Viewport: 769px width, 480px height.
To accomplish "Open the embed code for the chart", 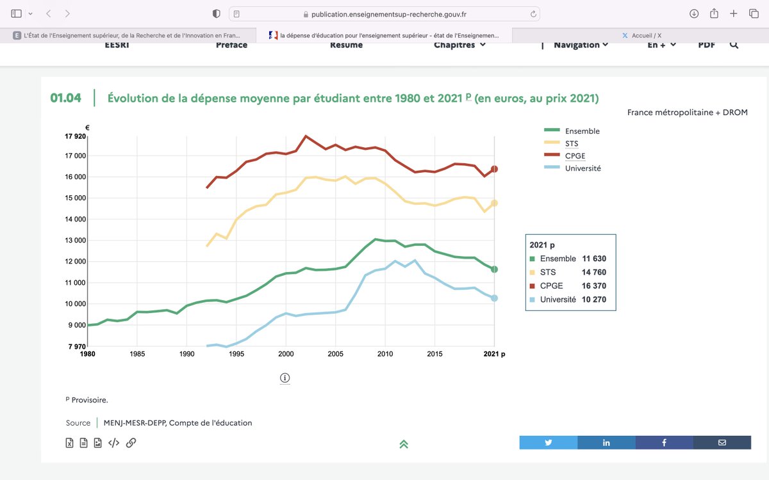I will click(113, 442).
